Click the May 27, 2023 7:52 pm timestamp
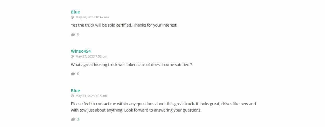Screen dimensions: 325x127 click(91, 56)
